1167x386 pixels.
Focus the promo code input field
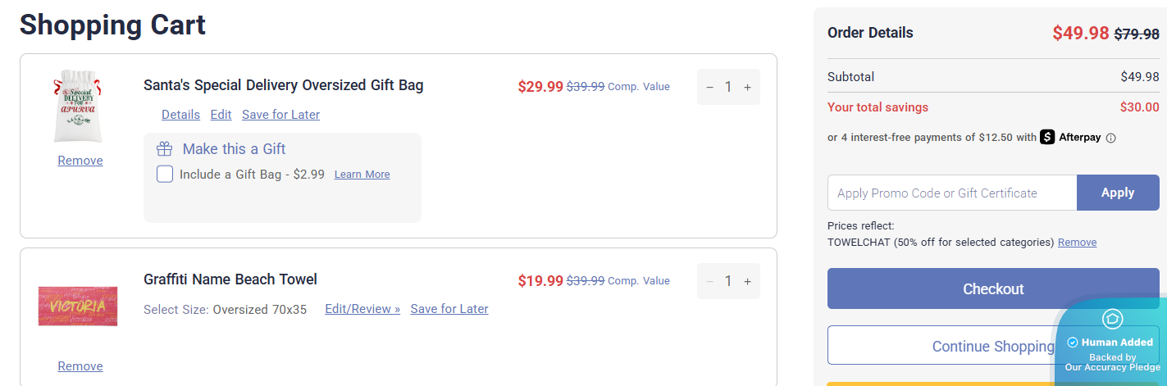[x=951, y=193]
